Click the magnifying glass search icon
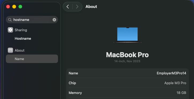Image resolution: width=194 pixels, height=99 pixels. (10, 20)
